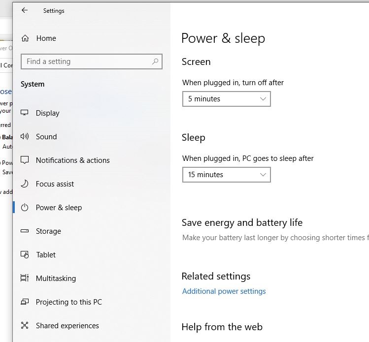
Task: Click the Tablet icon in sidebar
Action: pyautogui.click(x=25, y=255)
